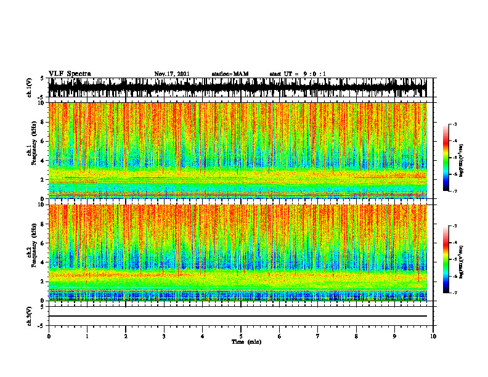Click the time axis tick label "1"
The height and width of the screenshot is (377, 488).
pos(87,336)
